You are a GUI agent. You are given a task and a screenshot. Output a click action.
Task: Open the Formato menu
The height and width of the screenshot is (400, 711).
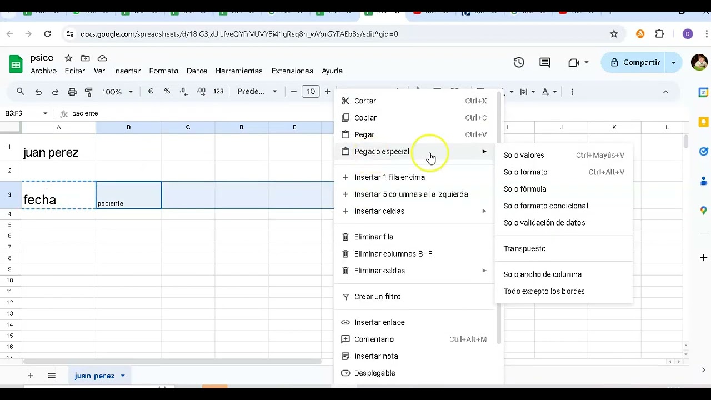pos(163,71)
